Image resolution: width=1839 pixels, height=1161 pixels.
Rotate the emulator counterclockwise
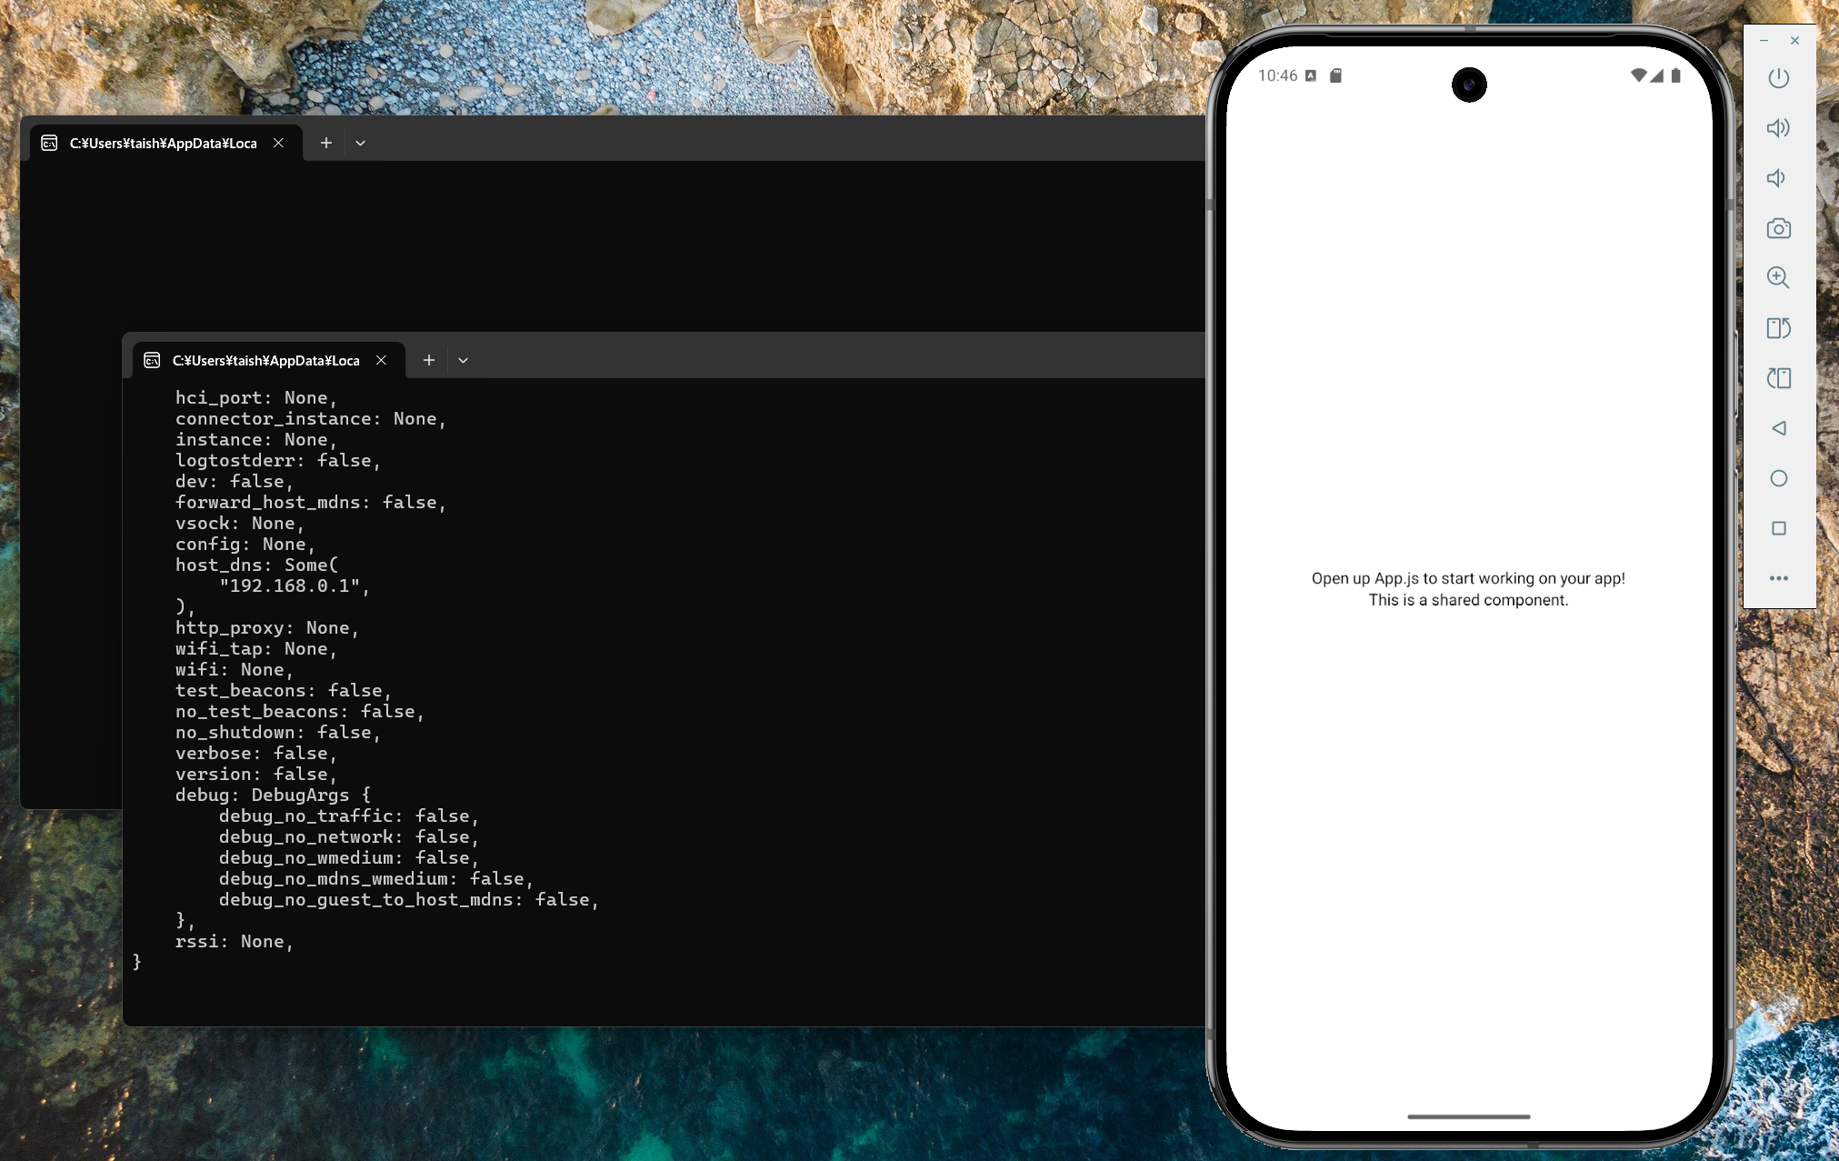click(1779, 328)
